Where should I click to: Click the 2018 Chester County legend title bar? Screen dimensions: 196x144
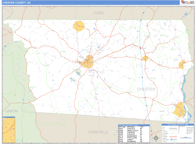(x=177, y=125)
